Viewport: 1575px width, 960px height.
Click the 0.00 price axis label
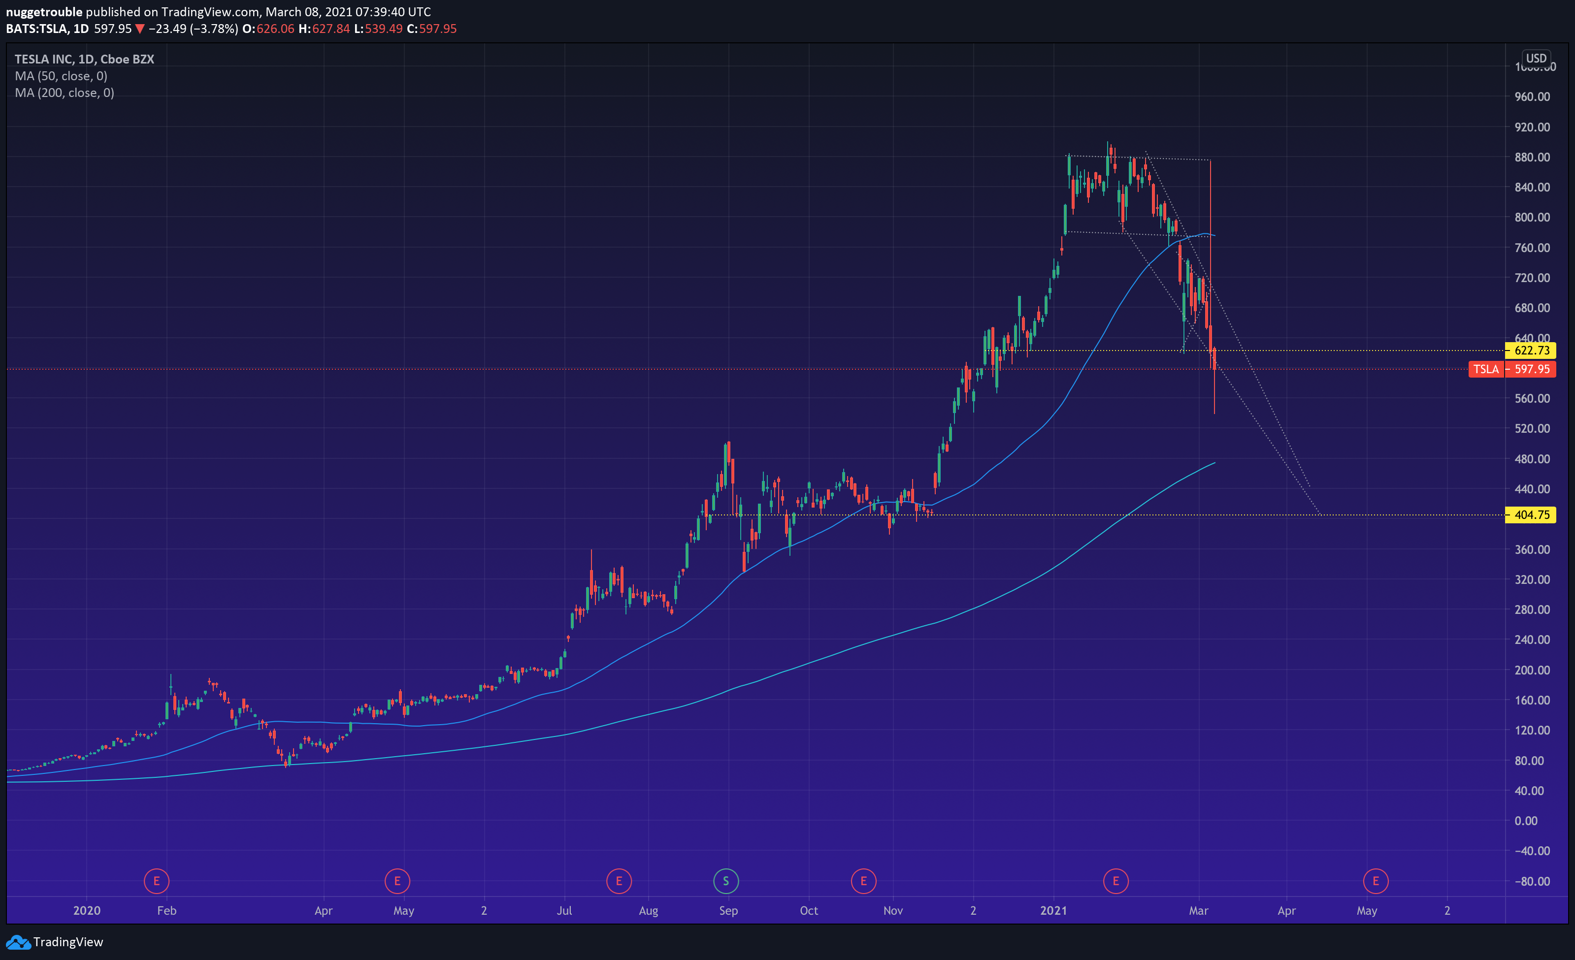pyautogui.click(x=1526, y=821)
